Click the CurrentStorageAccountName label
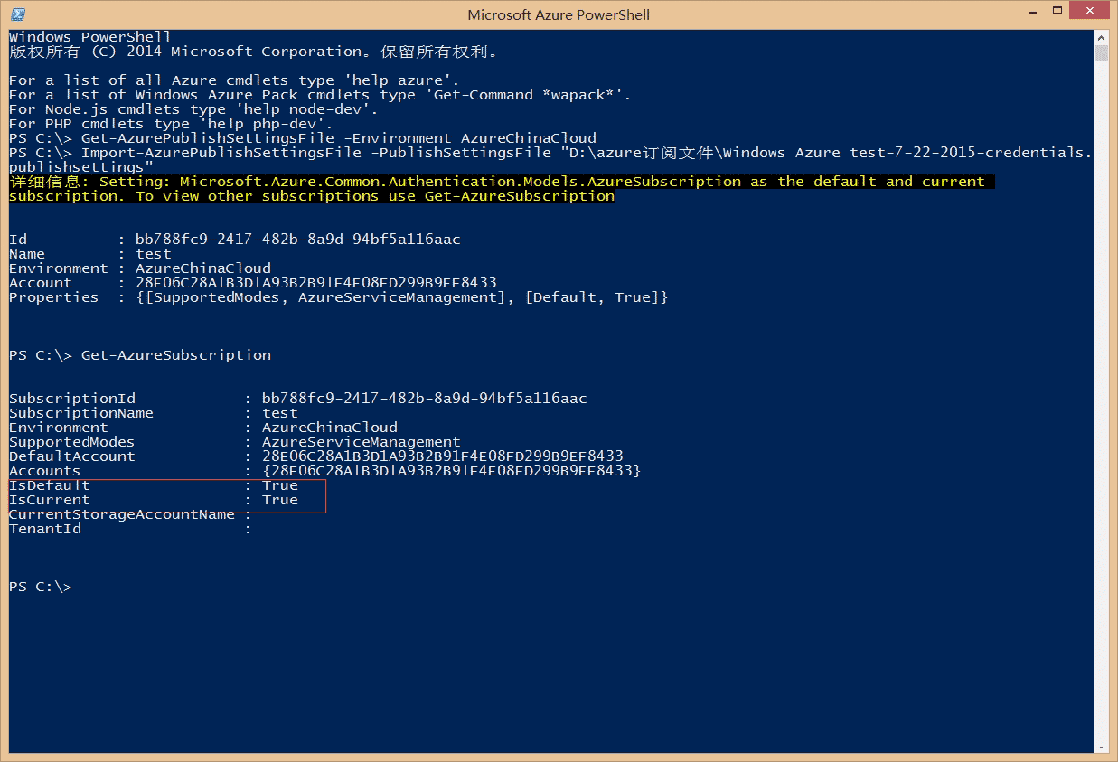The height and width of the screenshot is (762, 1118). pos(122,514)
